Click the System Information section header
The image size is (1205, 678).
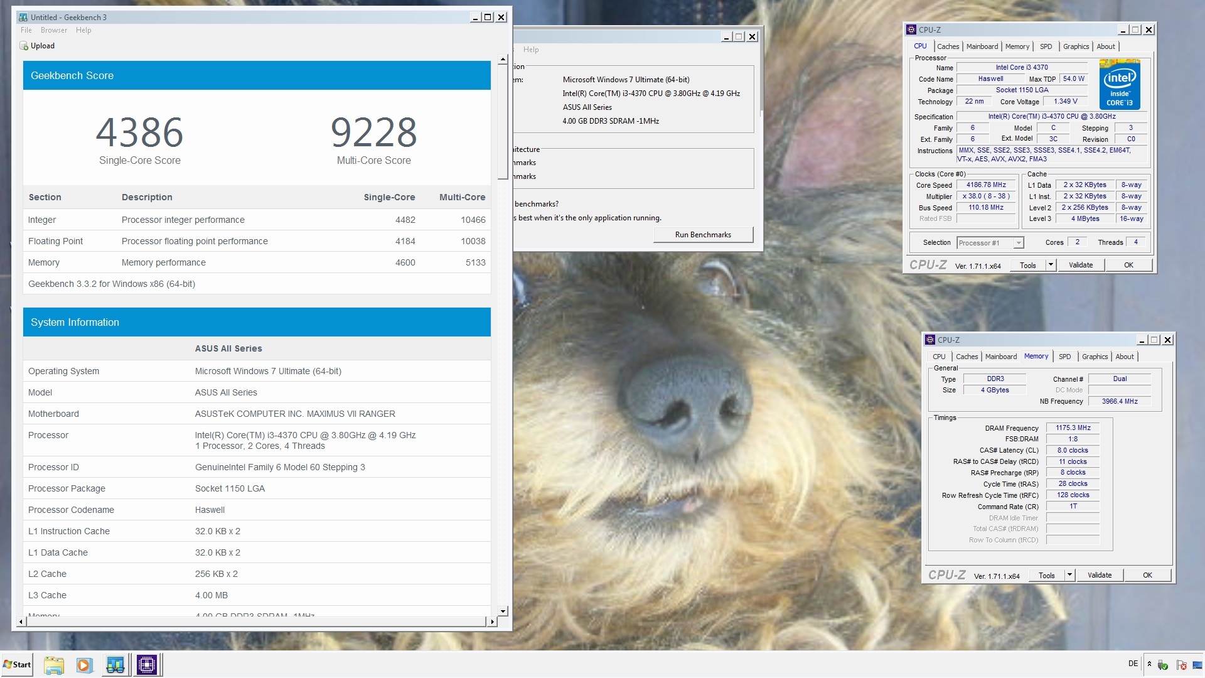[257, 322]
